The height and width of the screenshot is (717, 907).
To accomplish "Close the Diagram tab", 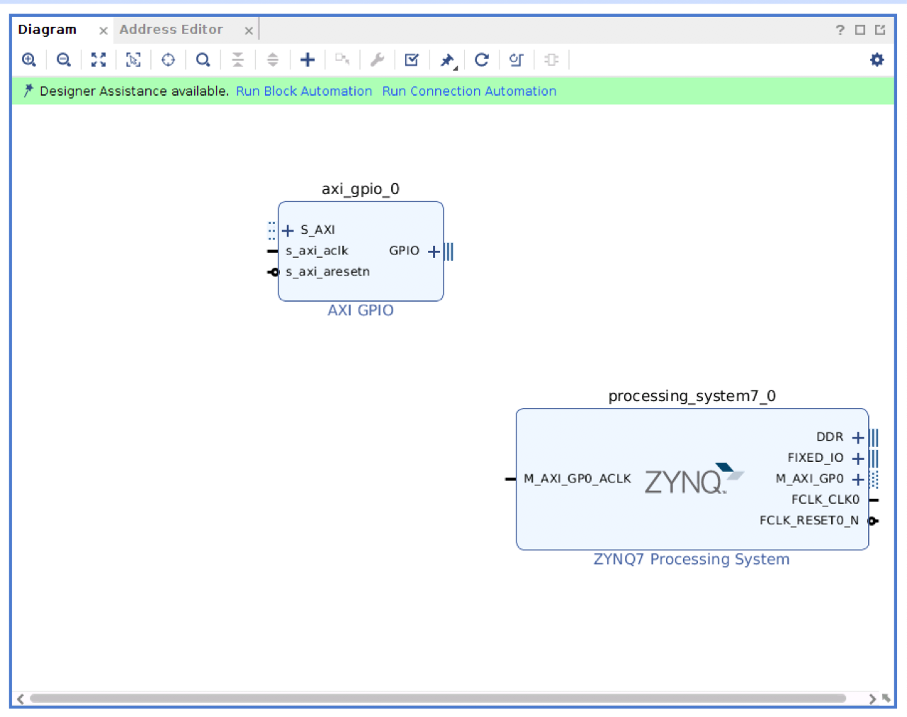I will (x=103, y=30).
